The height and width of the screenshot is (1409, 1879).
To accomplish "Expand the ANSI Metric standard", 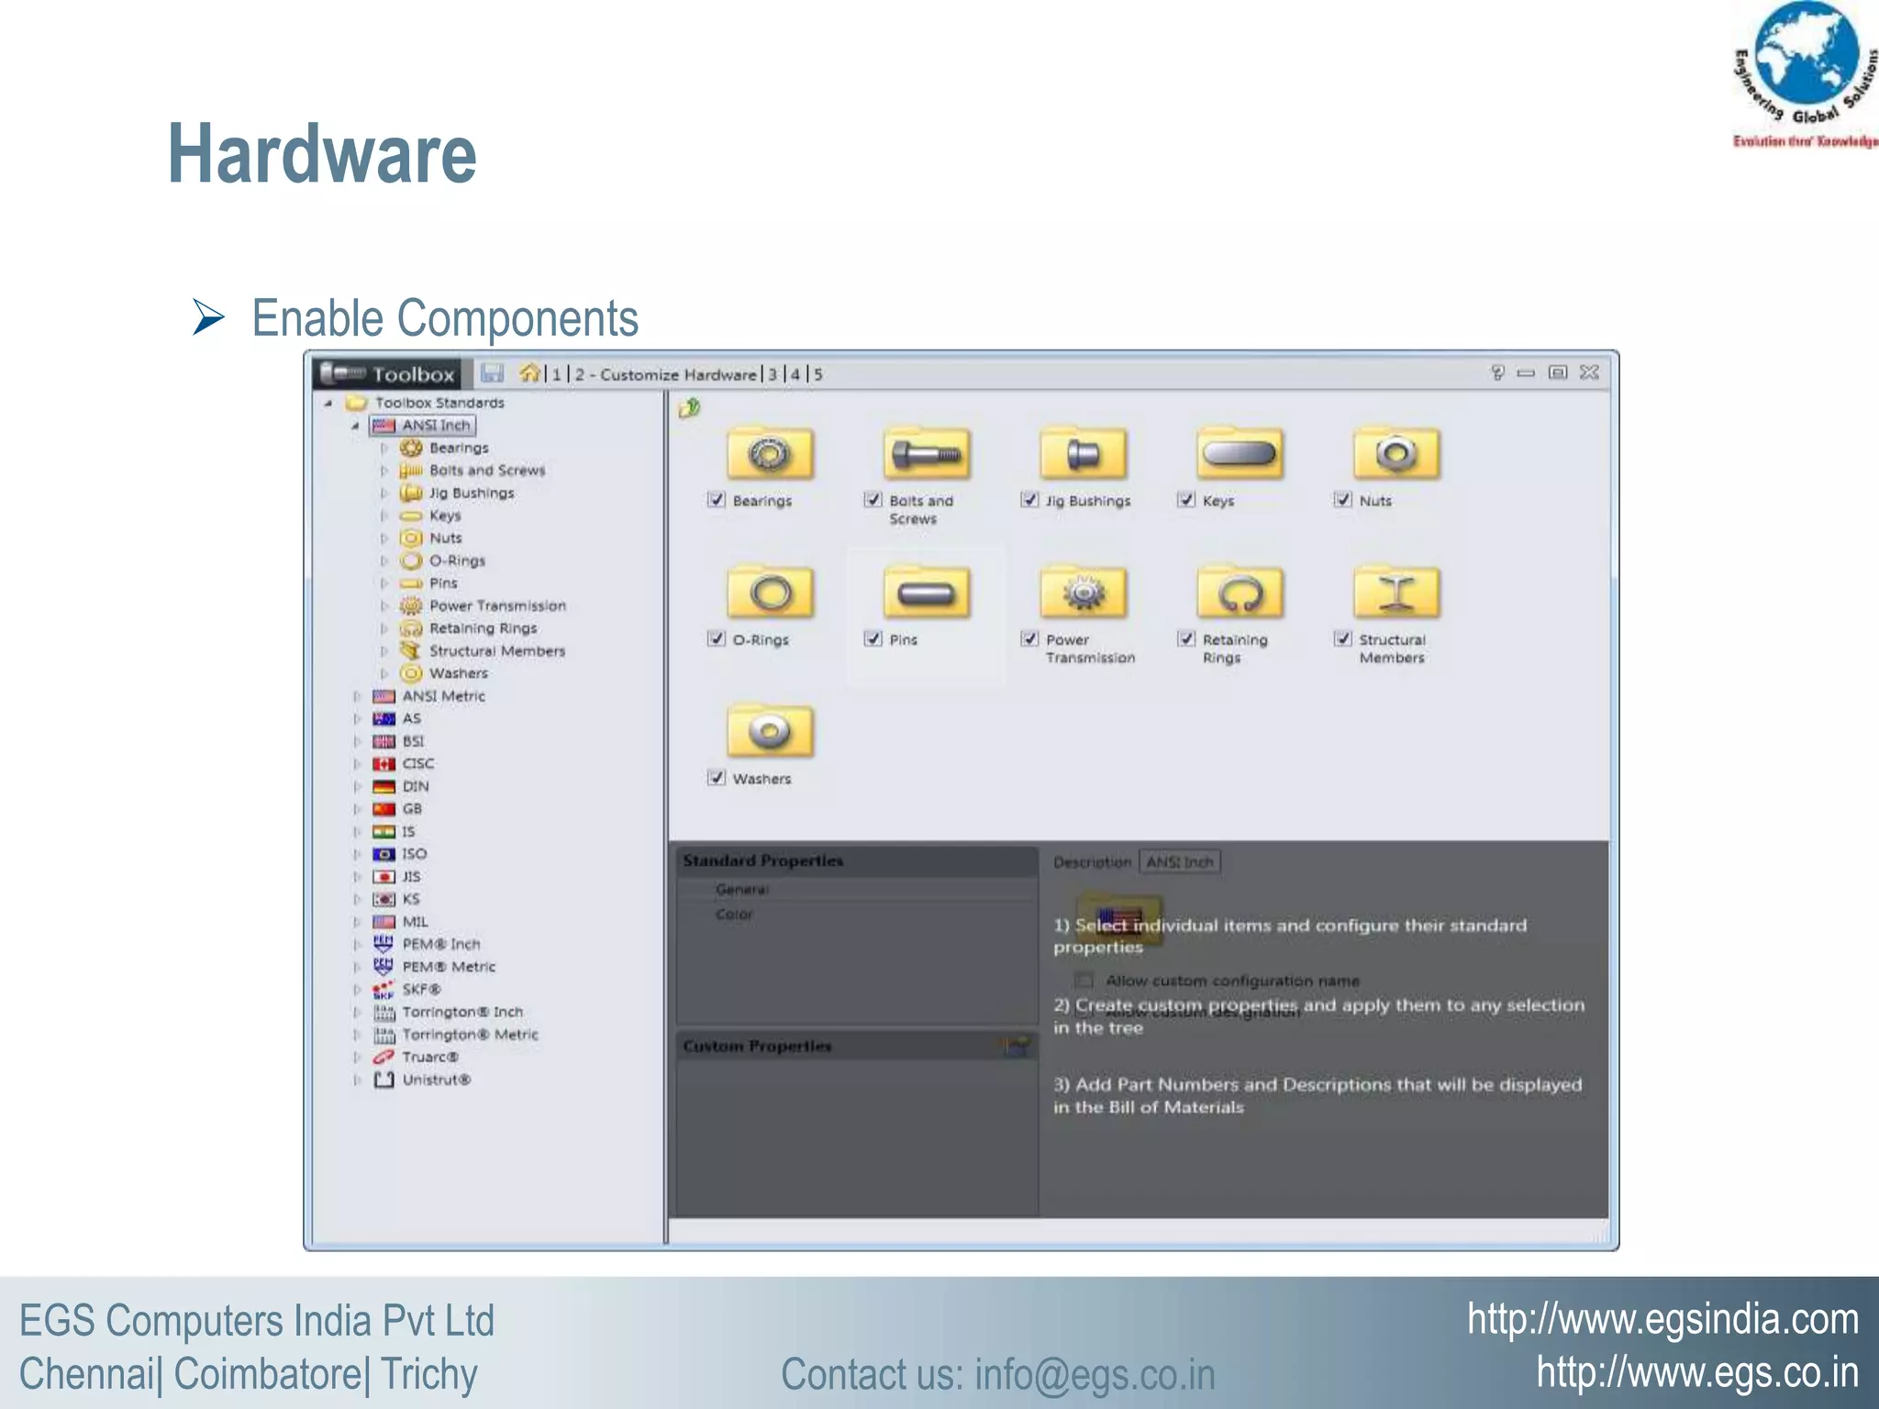I will click(356, 696).
